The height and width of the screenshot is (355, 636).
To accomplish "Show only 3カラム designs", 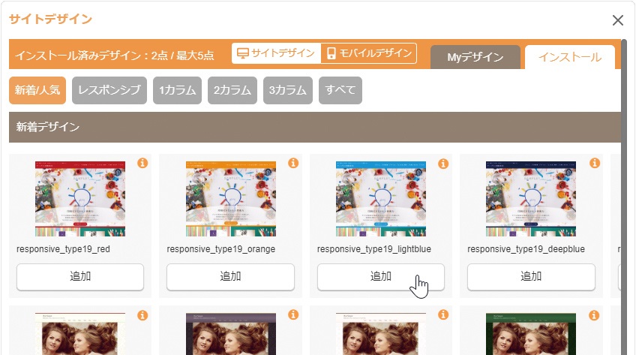I will click(287, 90).
